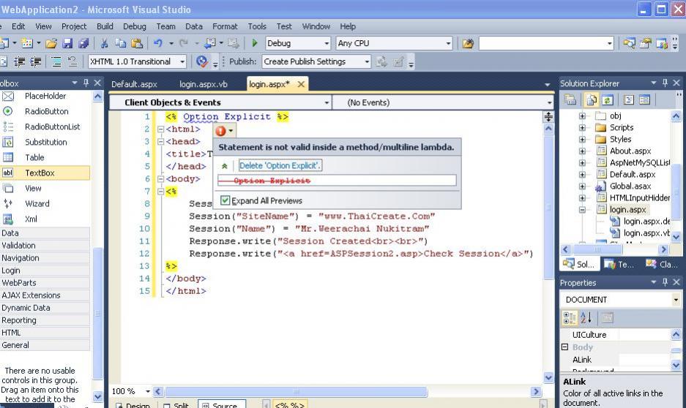This screenshot has height=408, width=686.
Task: Click the Comment selection icon
Action: [x=56, y=61]
